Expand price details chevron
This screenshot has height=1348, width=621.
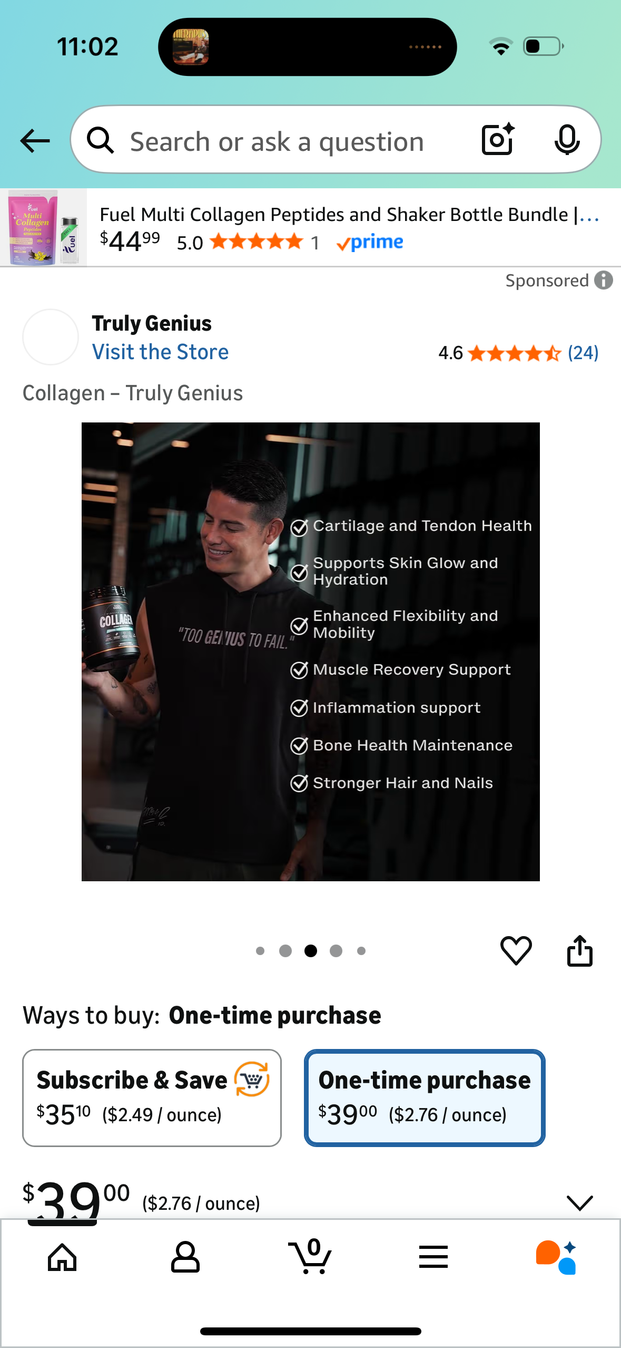[x=579, y=1202]
